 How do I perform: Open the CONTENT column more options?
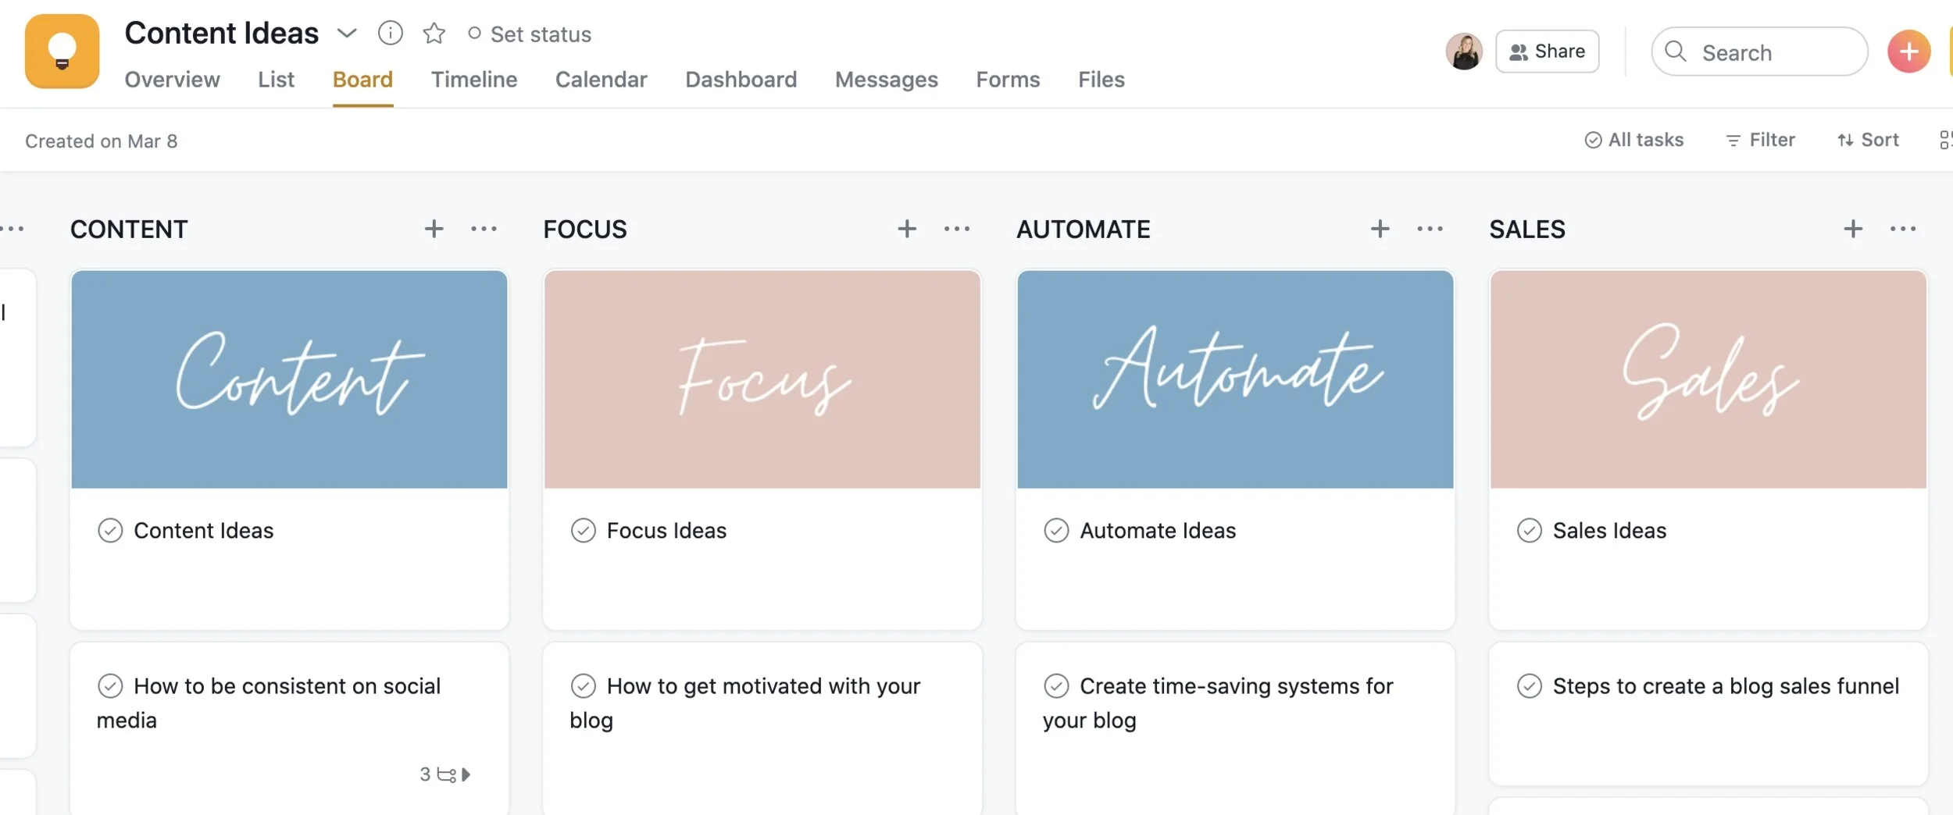[484, 229]
